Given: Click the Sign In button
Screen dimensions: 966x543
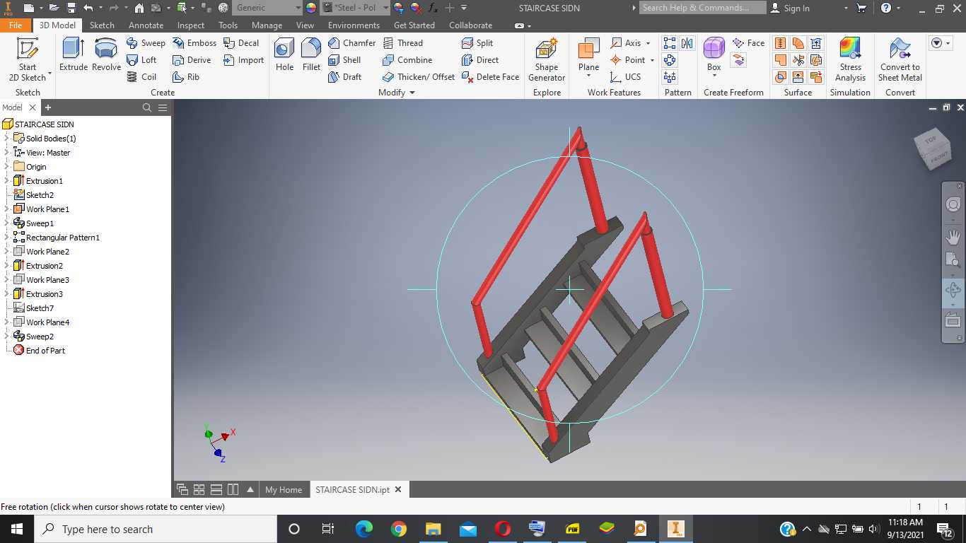Looking at the screenshot, I should pos(789,8).
